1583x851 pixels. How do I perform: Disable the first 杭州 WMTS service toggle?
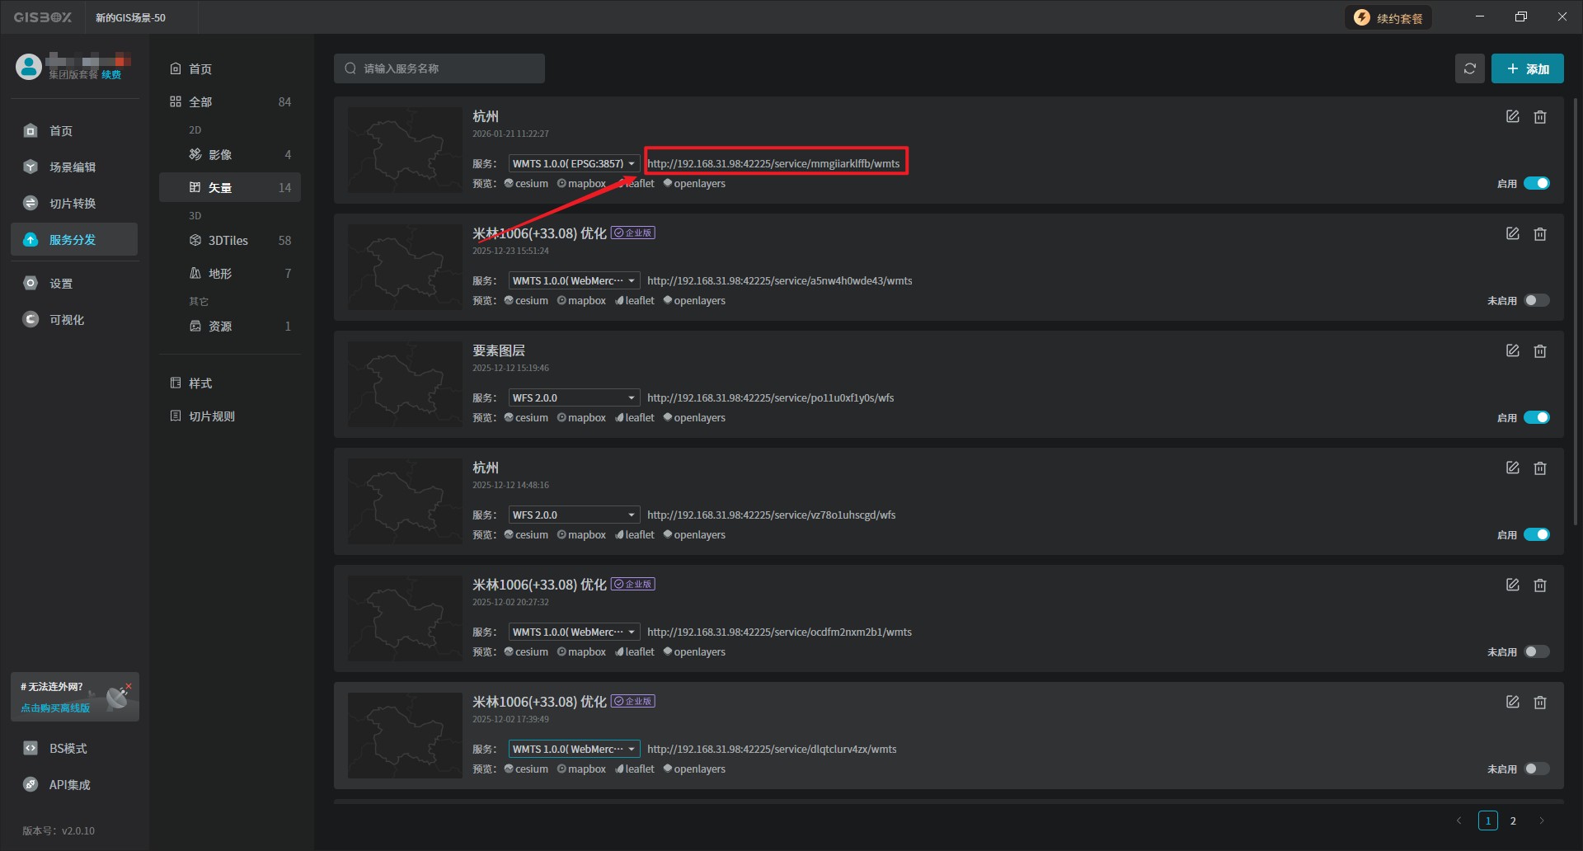coord(1536,184)
